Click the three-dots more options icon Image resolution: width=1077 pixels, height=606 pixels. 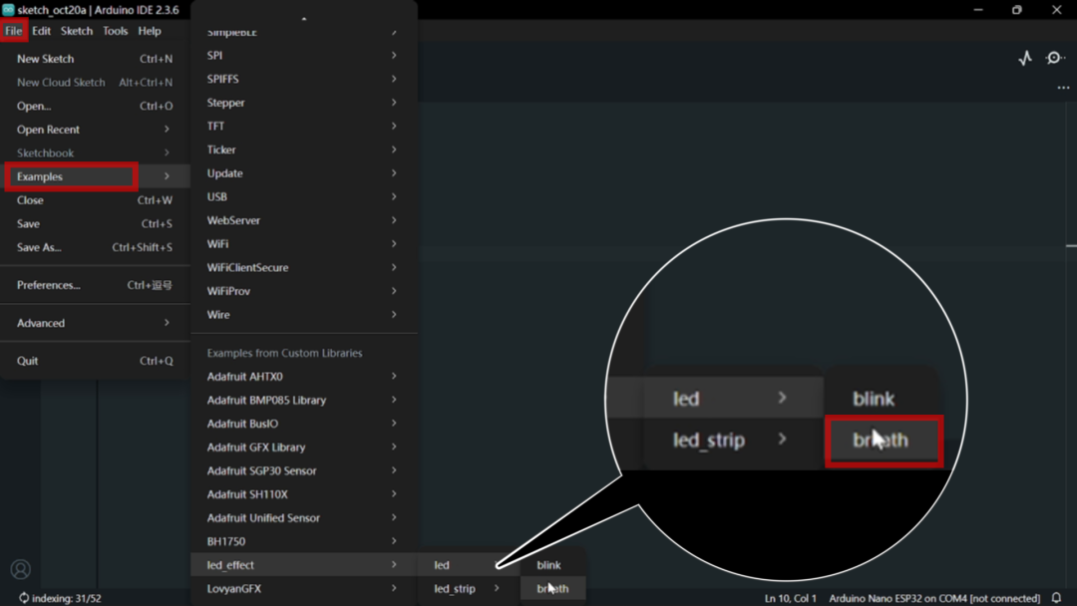click(x=1063, y=88)
